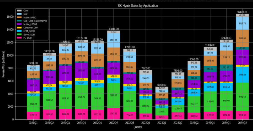The width and height of the screenshot is (253, 131).
Task: Select USB_Card_CustomNAND in the legend
Action: pyautogui.click(x=35, y=21)
